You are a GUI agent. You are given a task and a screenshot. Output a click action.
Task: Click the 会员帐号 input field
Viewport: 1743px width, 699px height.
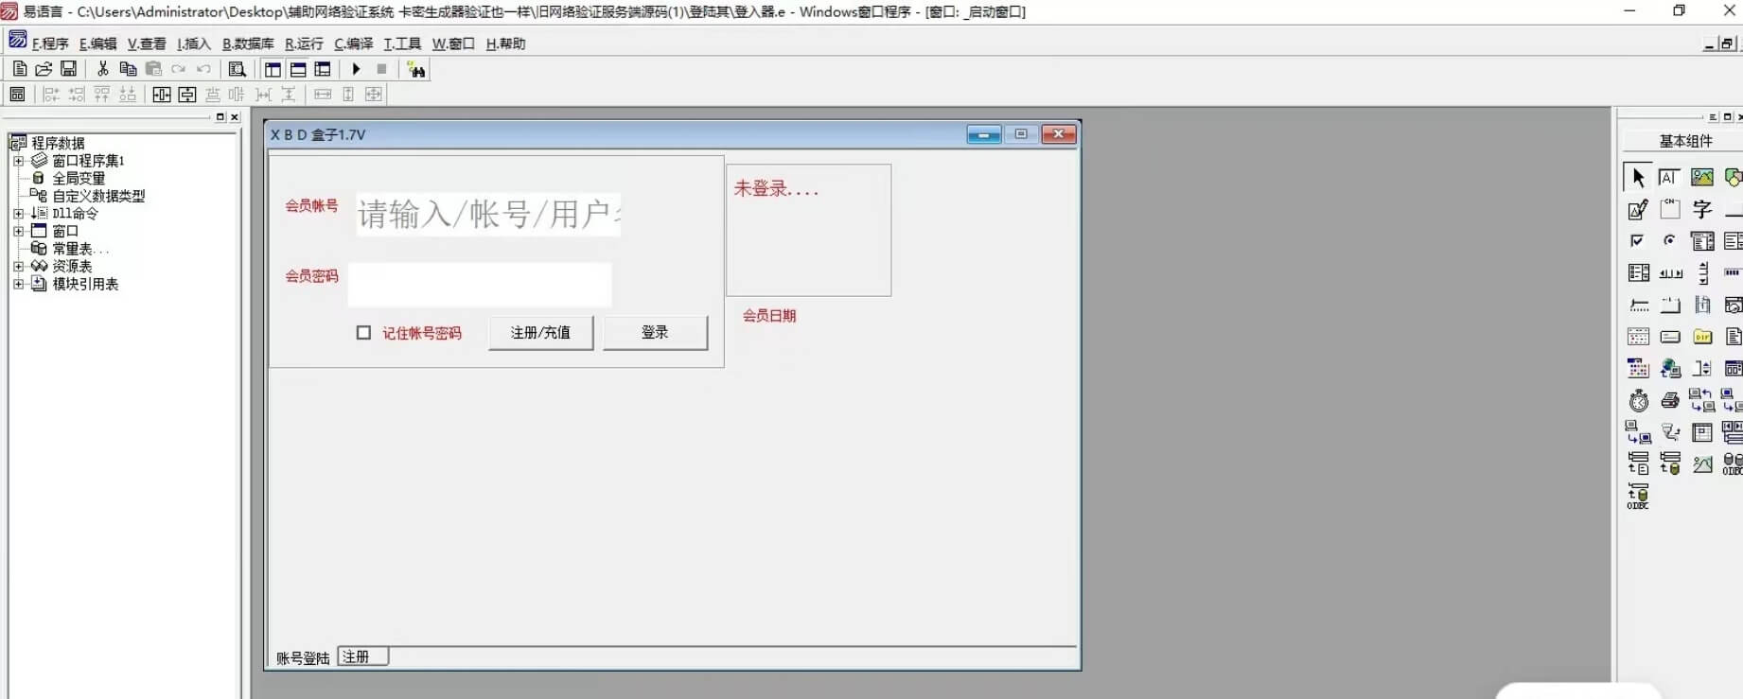click(x=487, y=215)
